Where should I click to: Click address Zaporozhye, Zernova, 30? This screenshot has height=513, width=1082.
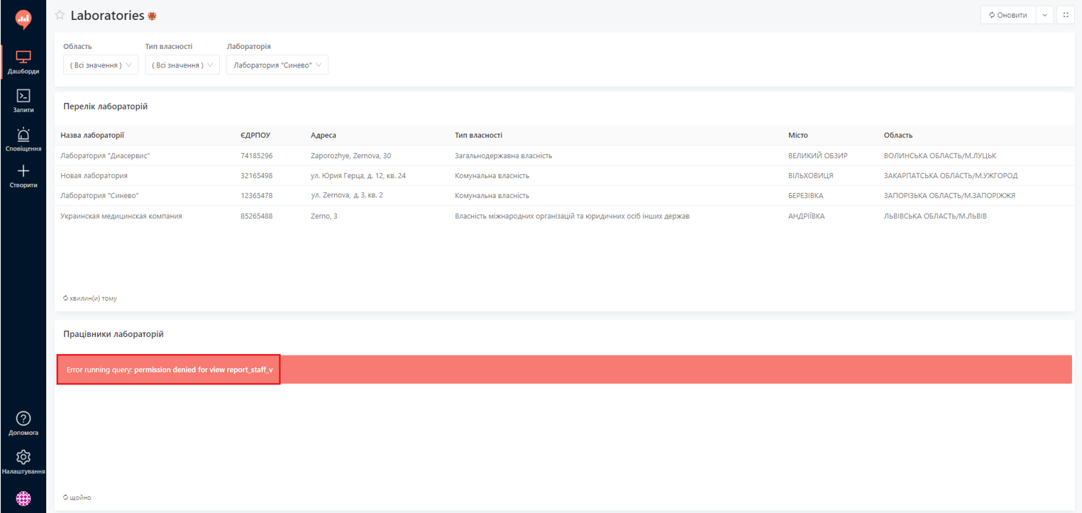[350, 156]
